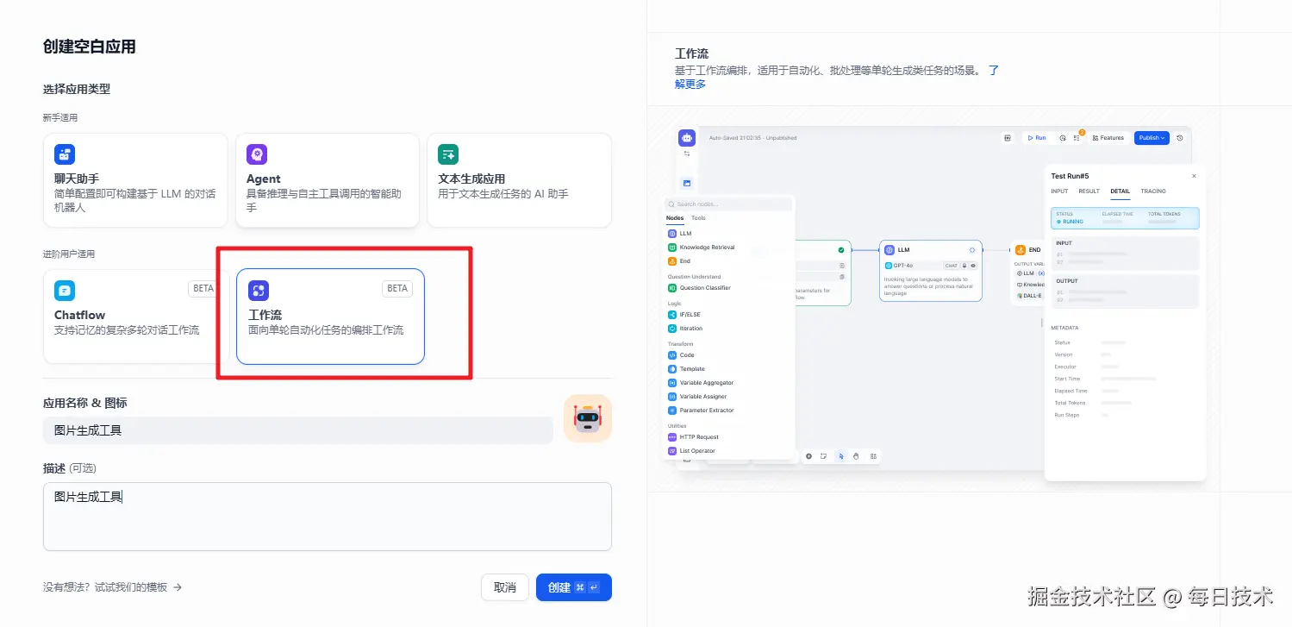This screenshot has width=1292, height=627.
Task: Click the 取消 button
Action: coord(505,587)
